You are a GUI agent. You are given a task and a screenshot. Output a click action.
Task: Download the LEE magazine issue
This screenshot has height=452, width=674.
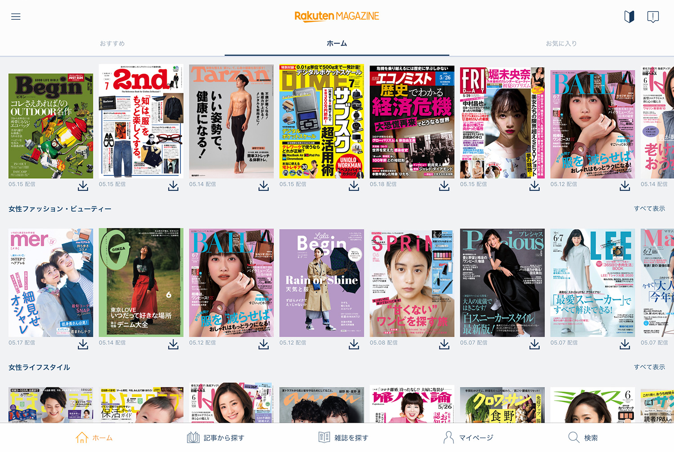tap(625, 344)
